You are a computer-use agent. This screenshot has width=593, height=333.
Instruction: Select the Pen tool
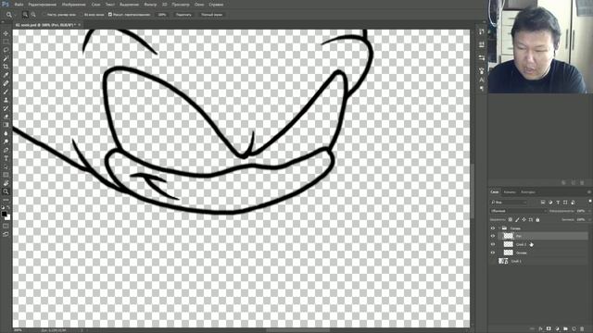(6, 150)
